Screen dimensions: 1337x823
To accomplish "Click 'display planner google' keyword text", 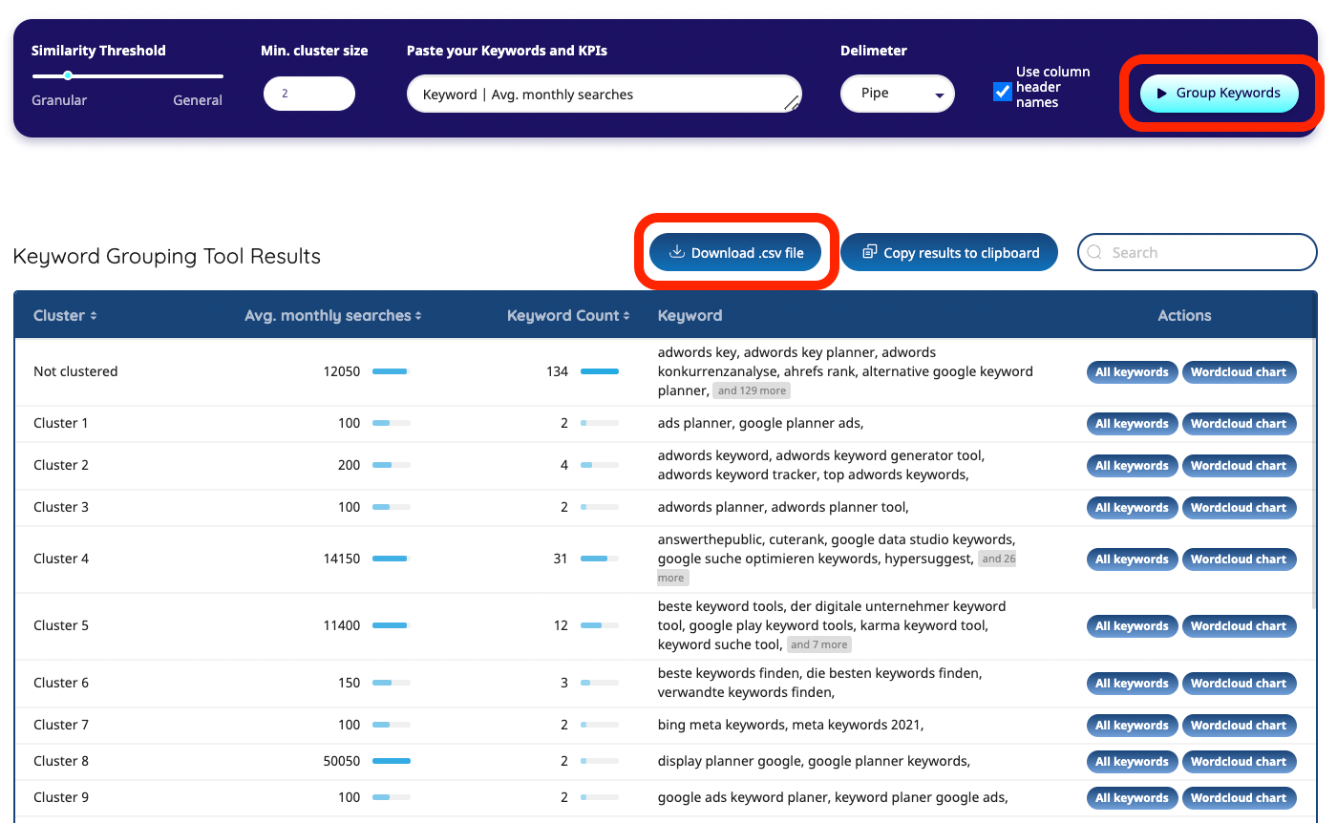I will 731,761.
